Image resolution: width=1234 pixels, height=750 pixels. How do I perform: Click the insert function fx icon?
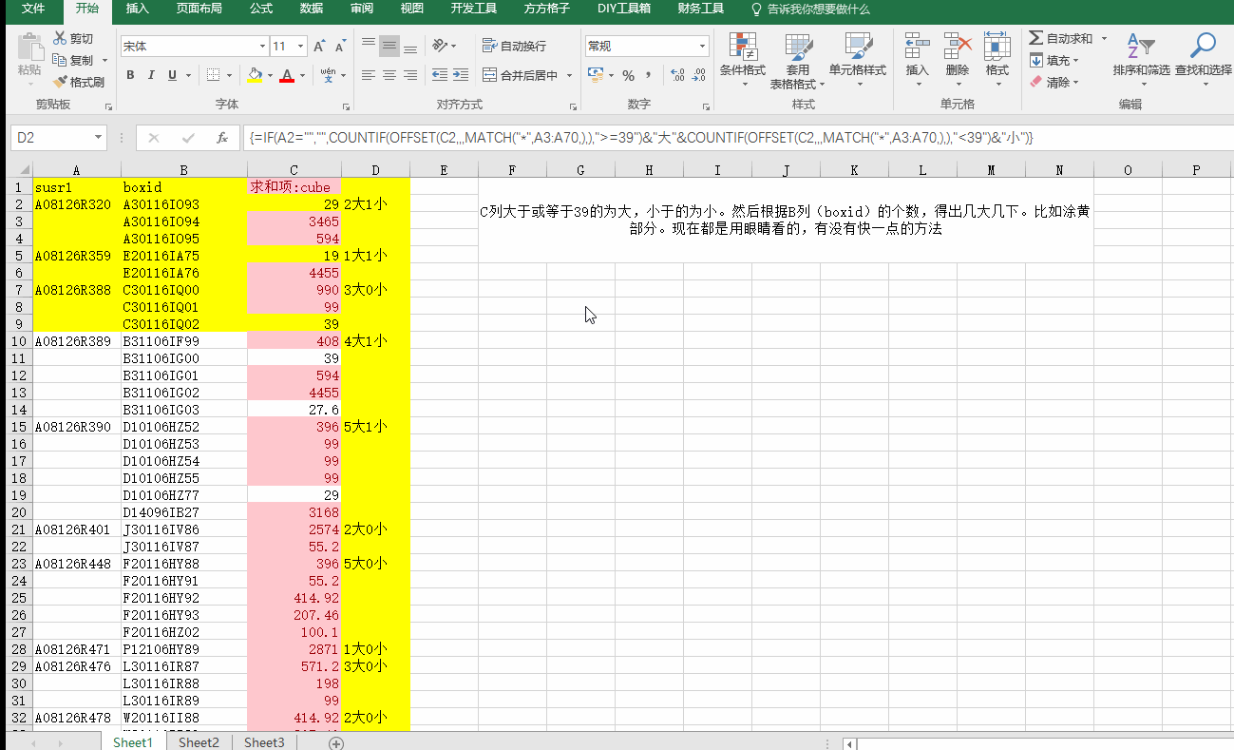click(x=221, y=138)
